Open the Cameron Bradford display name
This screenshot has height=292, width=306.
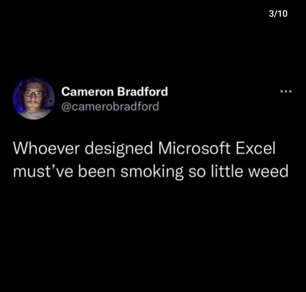(x=114, y=91)
